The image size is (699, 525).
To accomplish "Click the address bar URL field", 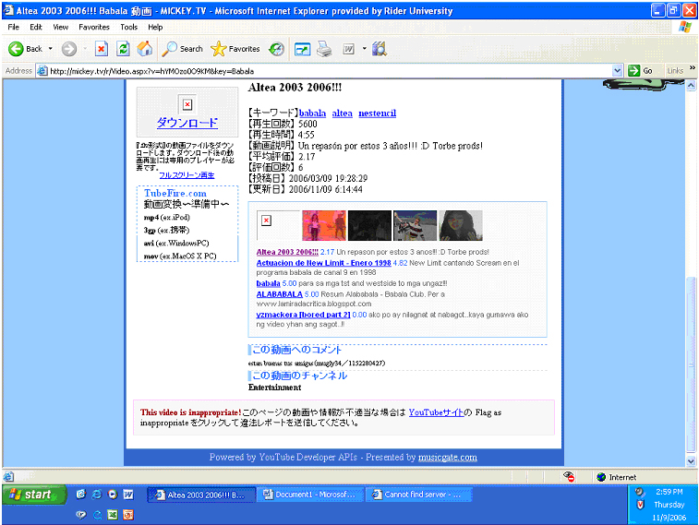I will pyautogui.click(x=330, y=71).
